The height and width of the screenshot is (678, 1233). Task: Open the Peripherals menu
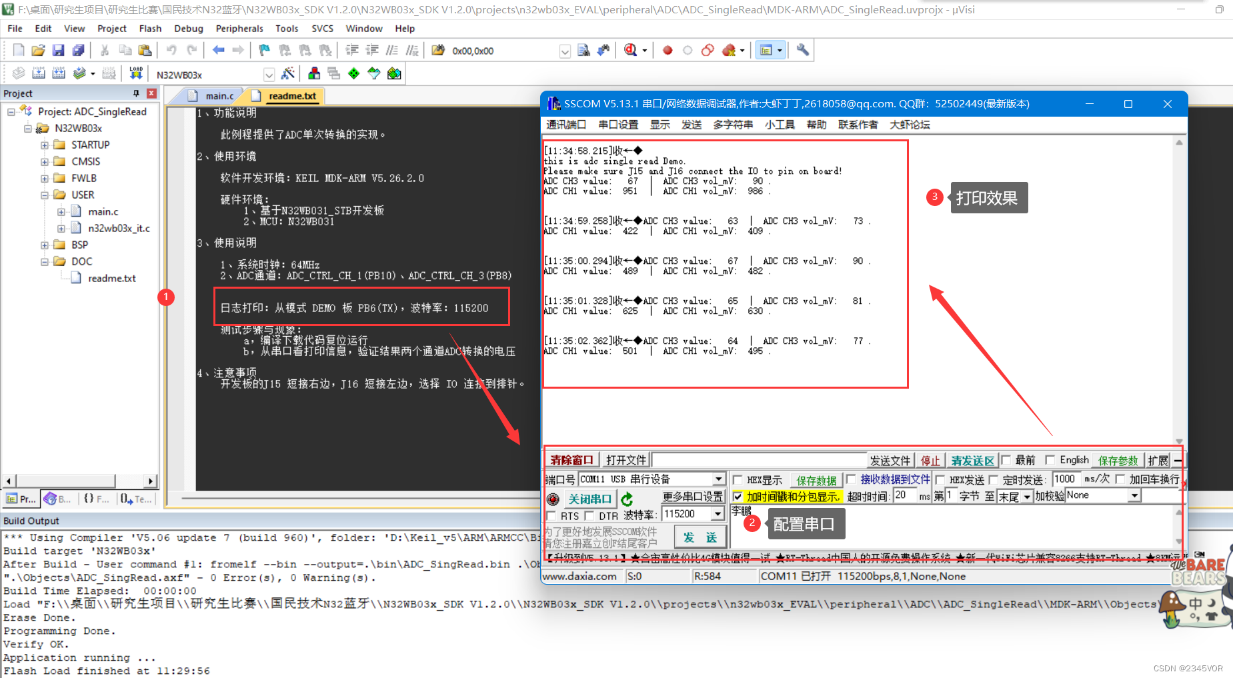click(x=239, y=29)
